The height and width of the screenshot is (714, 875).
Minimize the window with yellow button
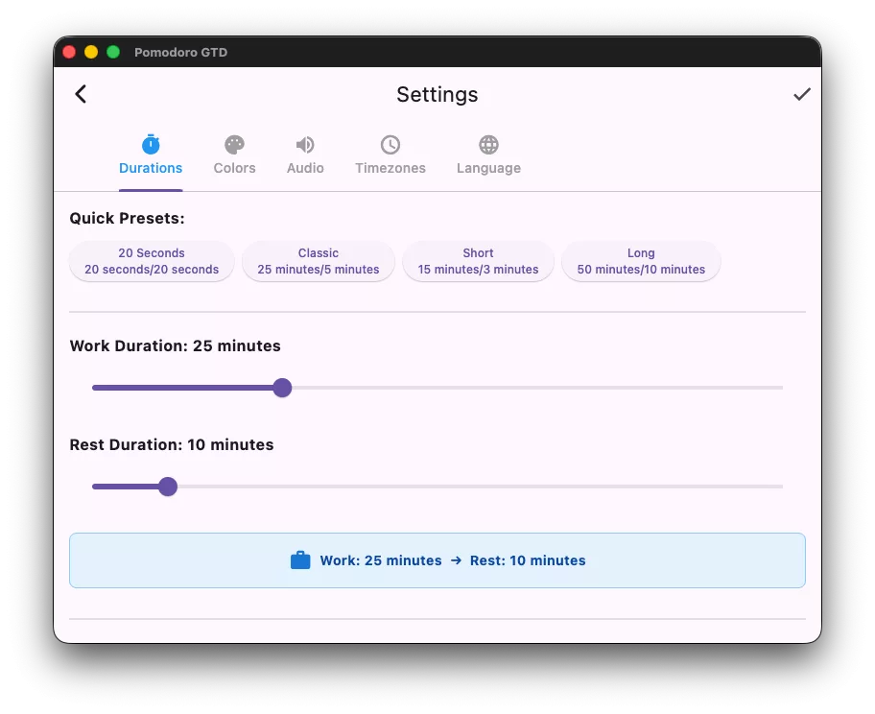[91, 52]
